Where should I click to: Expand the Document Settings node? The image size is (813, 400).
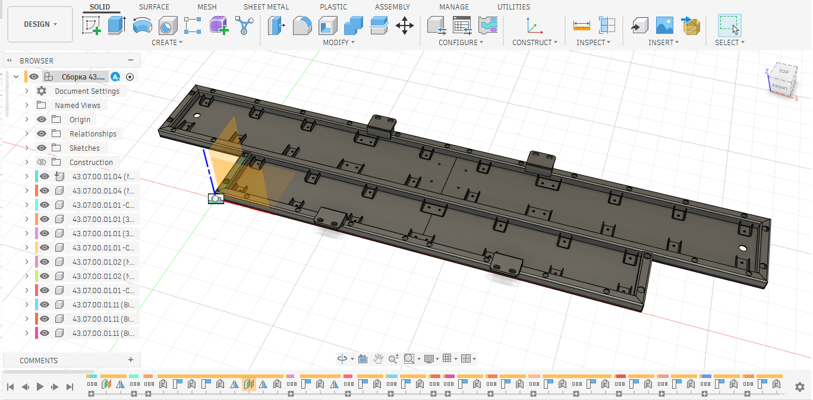27,91
